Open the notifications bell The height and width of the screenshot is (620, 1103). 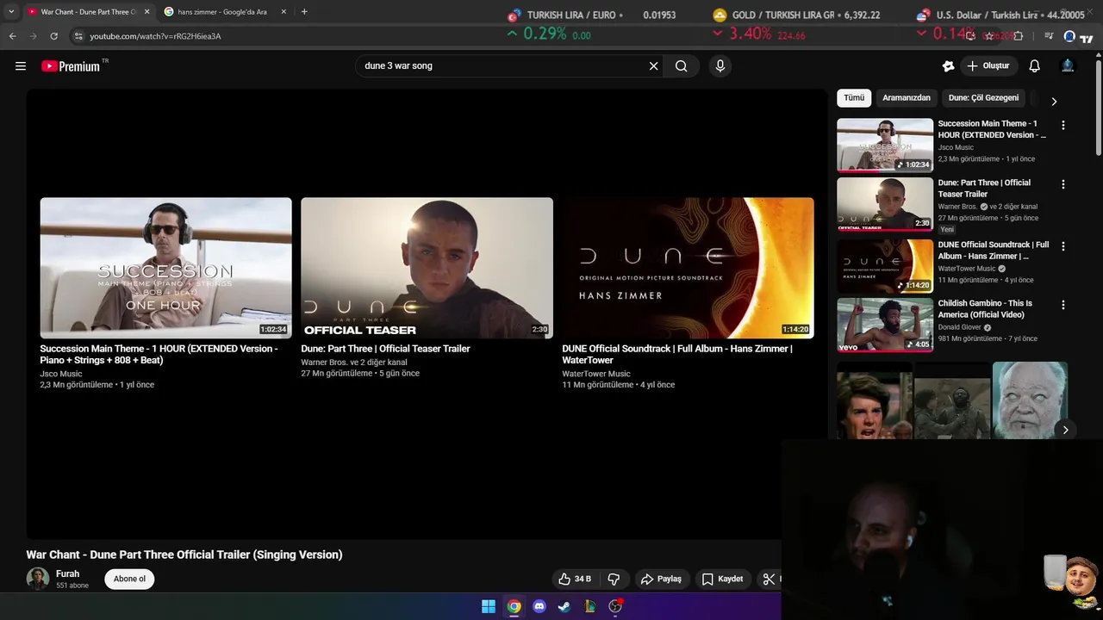pyautogui.click(x=1034, y=66)
